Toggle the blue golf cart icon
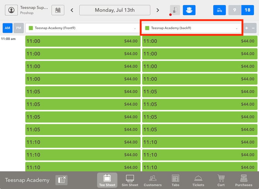 tap(219, 10)
